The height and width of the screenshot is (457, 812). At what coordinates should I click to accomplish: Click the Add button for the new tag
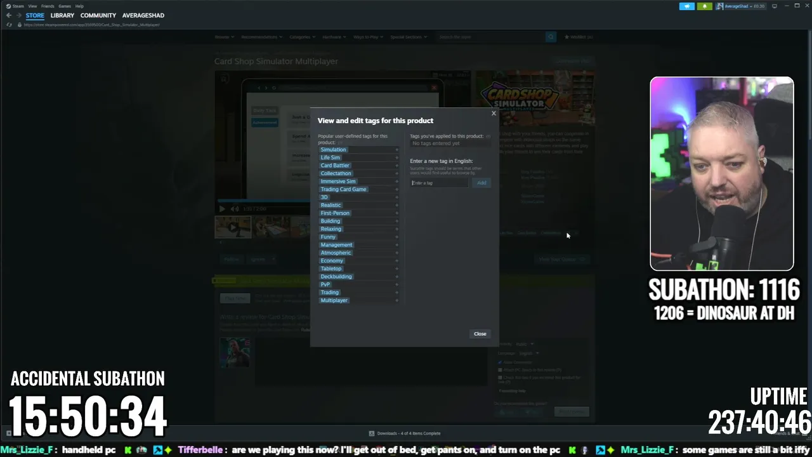coord(481,183)
